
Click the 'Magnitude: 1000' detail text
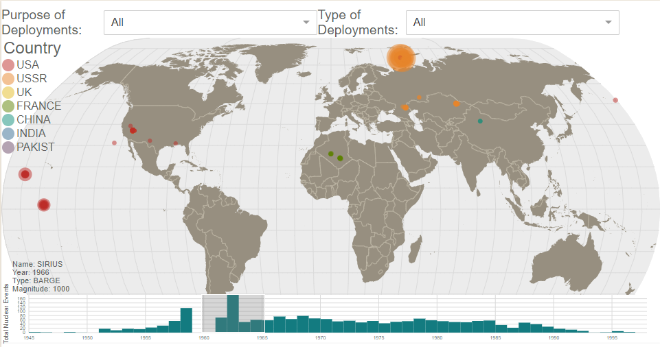41,289
